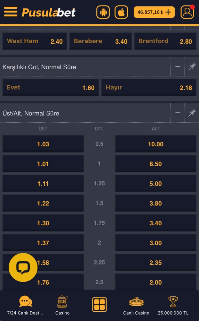199x321 pixels.
Task: Open 7/24 Canlı Destek tab
Action: coord(25,304)
